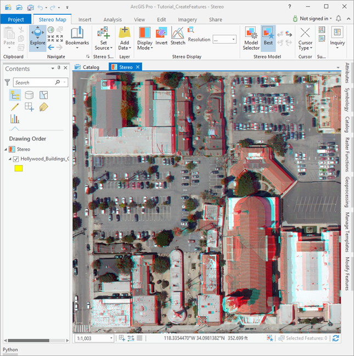Toggle Hollywood_Buildings layer visibility checkbox
The width and height of the screenshot is (354, 356).
16,159
